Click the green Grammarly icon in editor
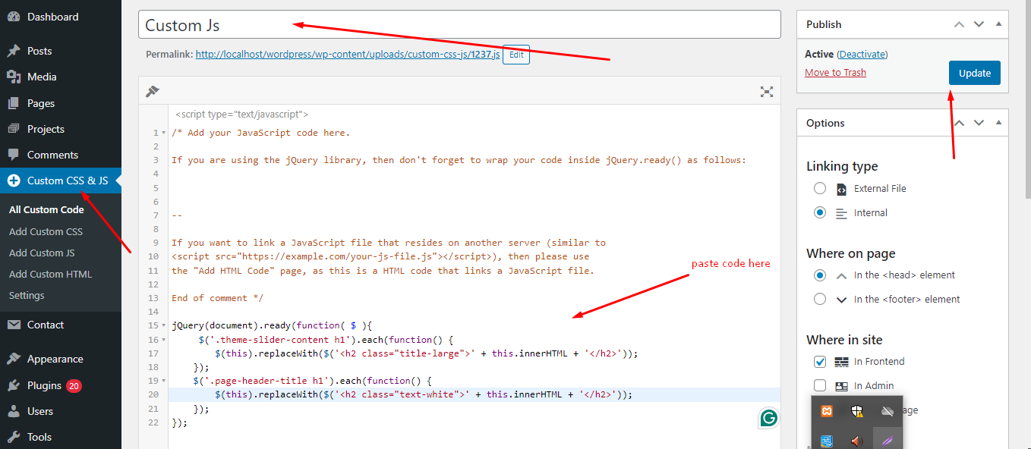 point(768,418)
